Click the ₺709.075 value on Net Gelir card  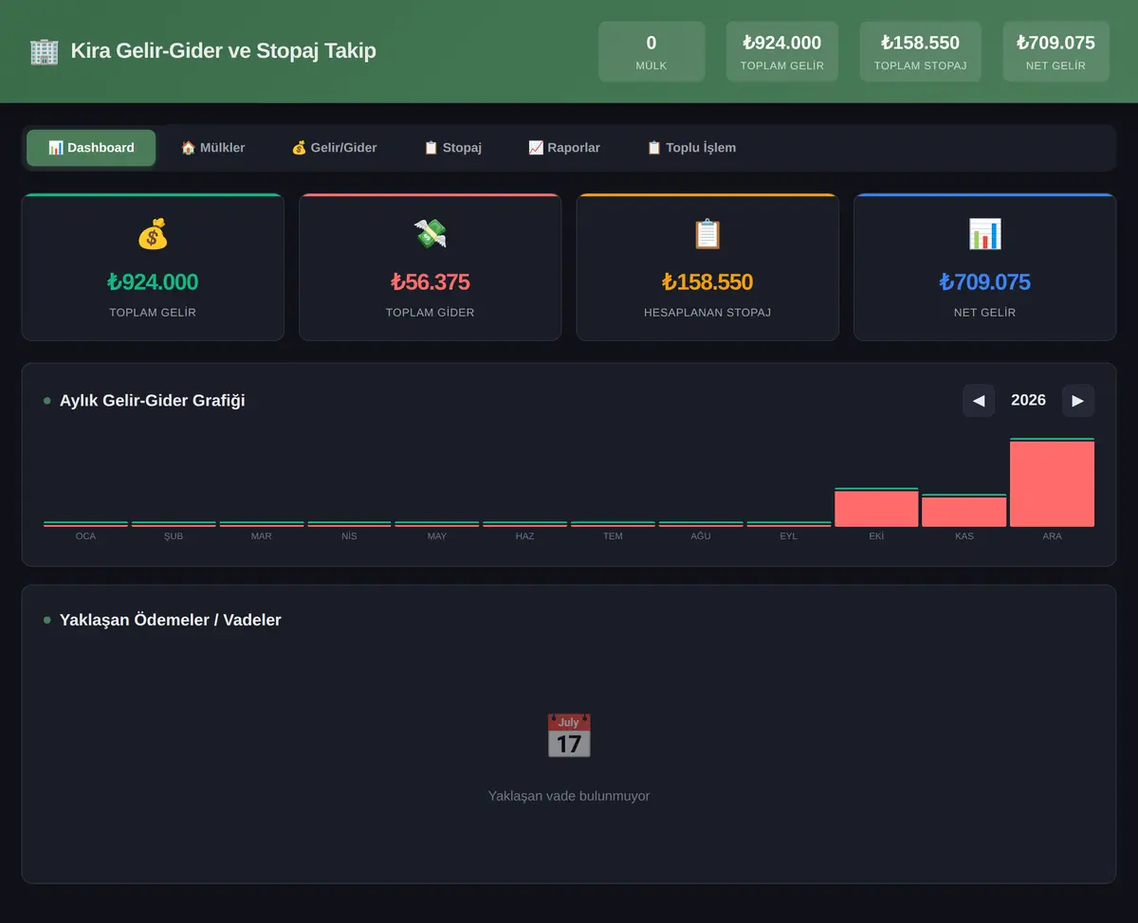(x=984, y=282)
